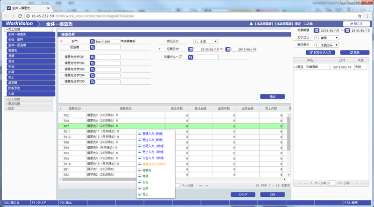Open the カテゴリ dropdown
Image resolution: width=374 pixels, height=207 pixels.
pyautogui.click(x=326, y=38)
